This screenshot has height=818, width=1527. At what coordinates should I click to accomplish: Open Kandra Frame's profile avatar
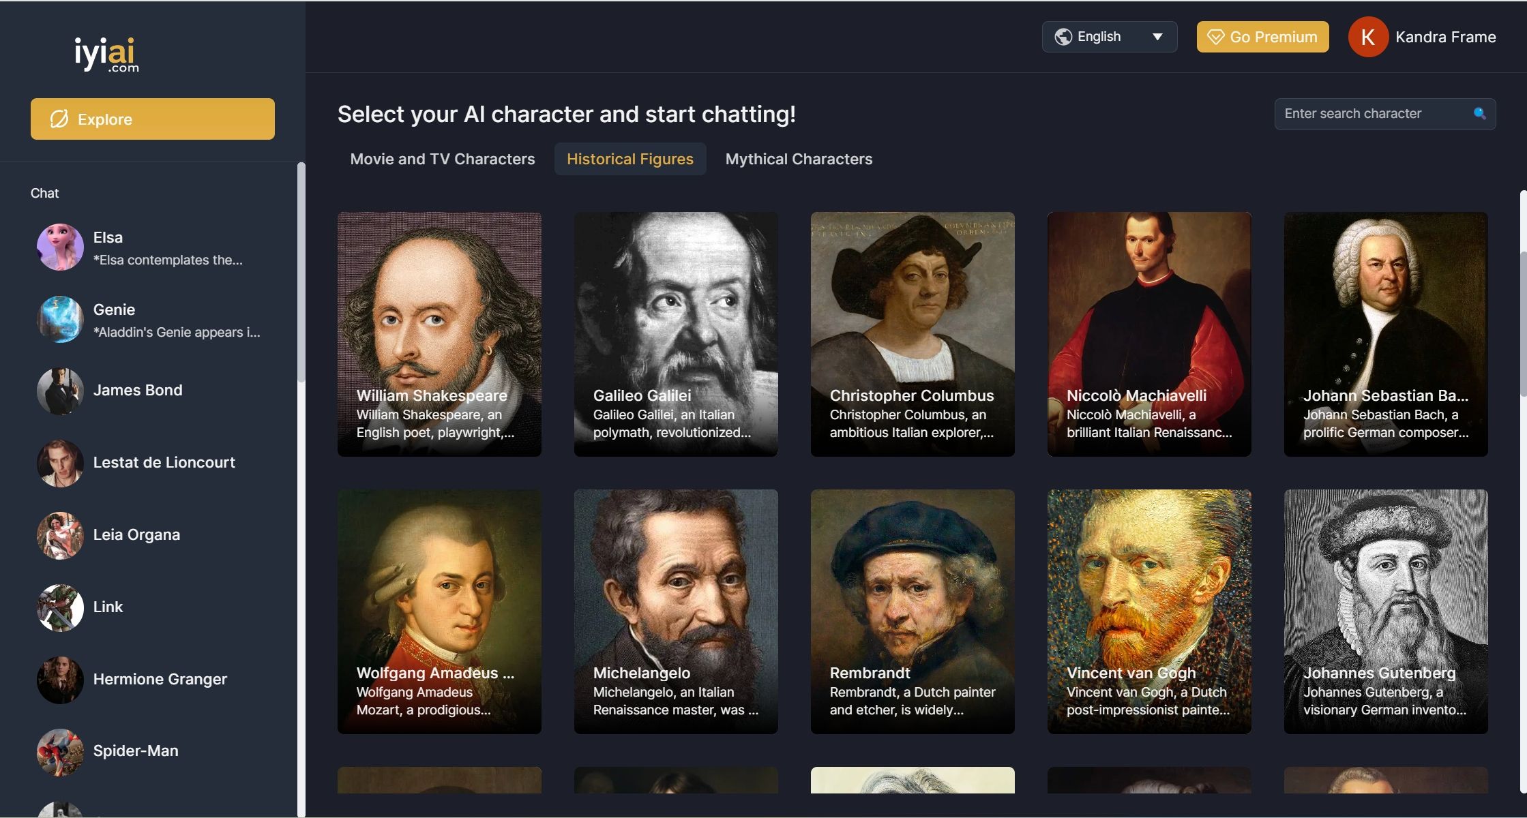pos(1367,37)
